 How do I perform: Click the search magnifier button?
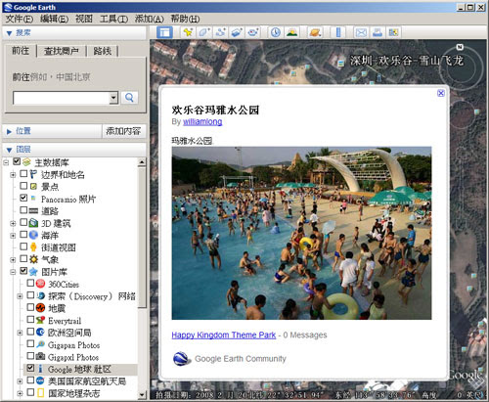[129, 98]
